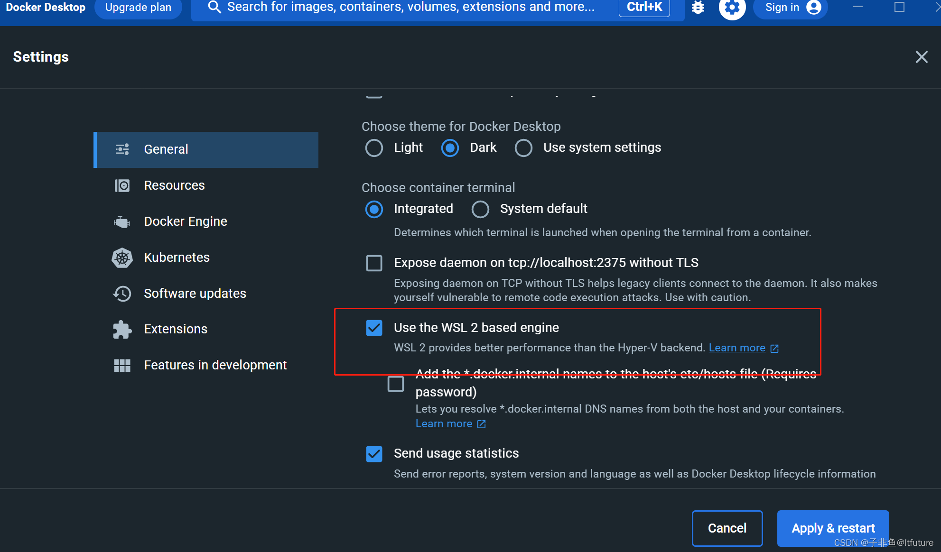This screenshot has height=552, width=941.
Task: Click the Kubernetes icon in sidebar
Action: pyautogui.click(x=123, y=257)
